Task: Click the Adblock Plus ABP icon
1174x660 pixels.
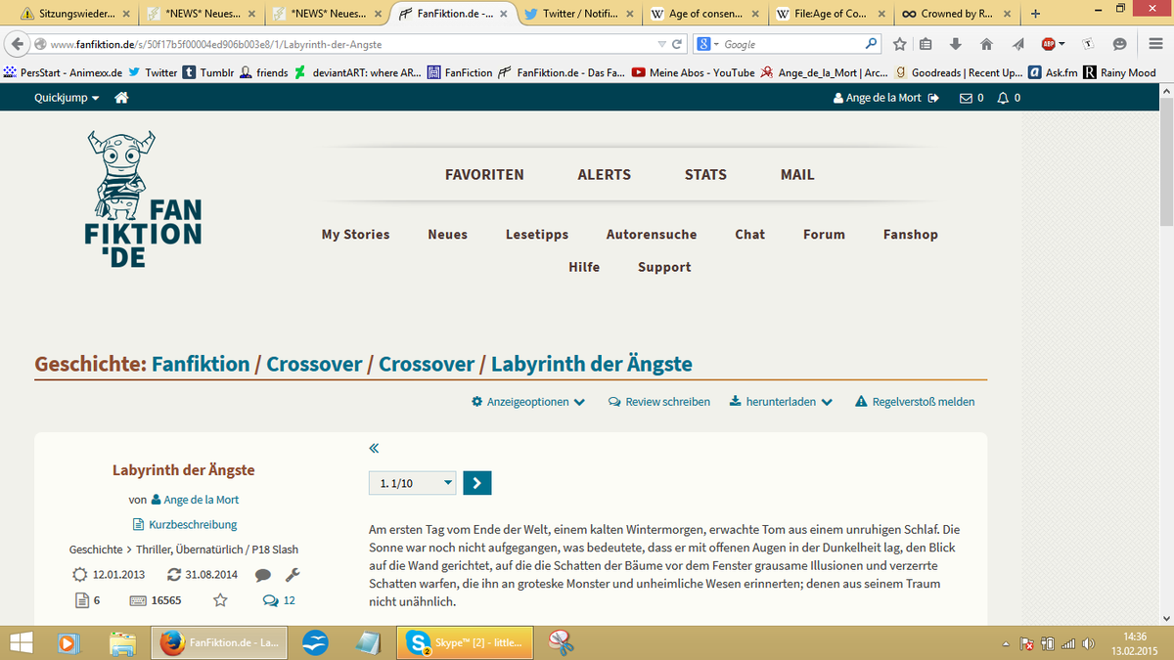Action: click(1048, 44)
